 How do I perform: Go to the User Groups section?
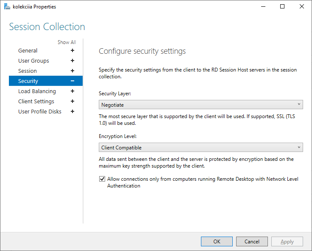tap(33, 61)
